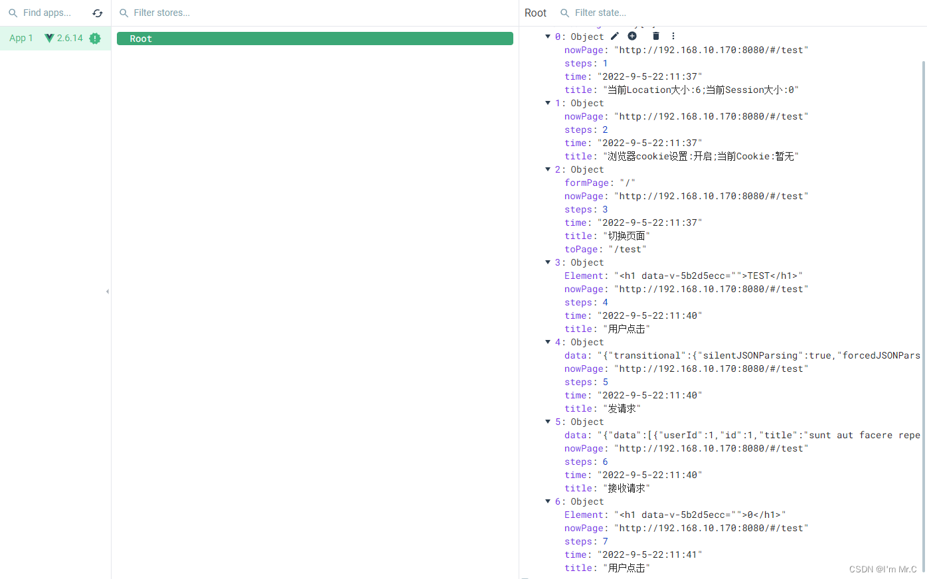Click the title value 接收请求
This screenshot has width=927, height=579.
[626, 488]
